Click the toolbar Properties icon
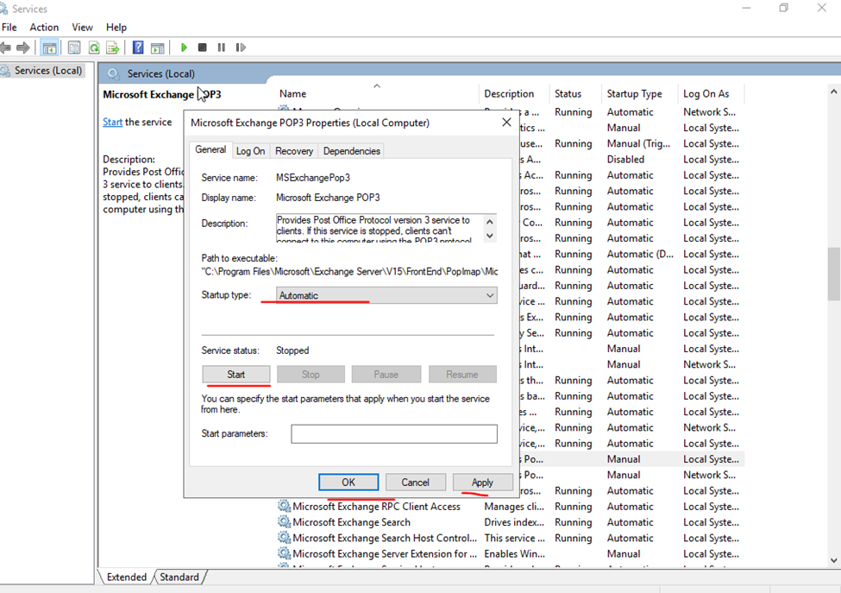Image resolution: width=841 pixels, height=593 pixels. [x=74, y=48]
